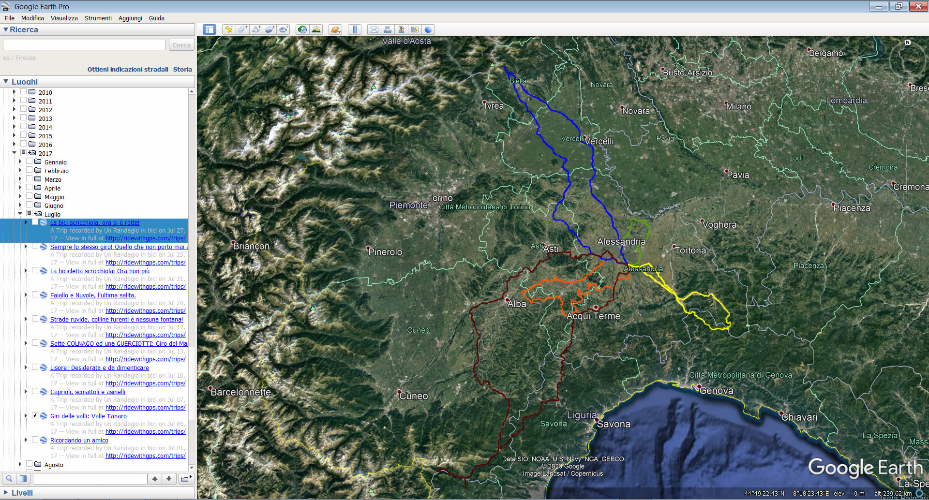
Task: Toggle the 2017 folder checkbox
Action: click(23, 153)
